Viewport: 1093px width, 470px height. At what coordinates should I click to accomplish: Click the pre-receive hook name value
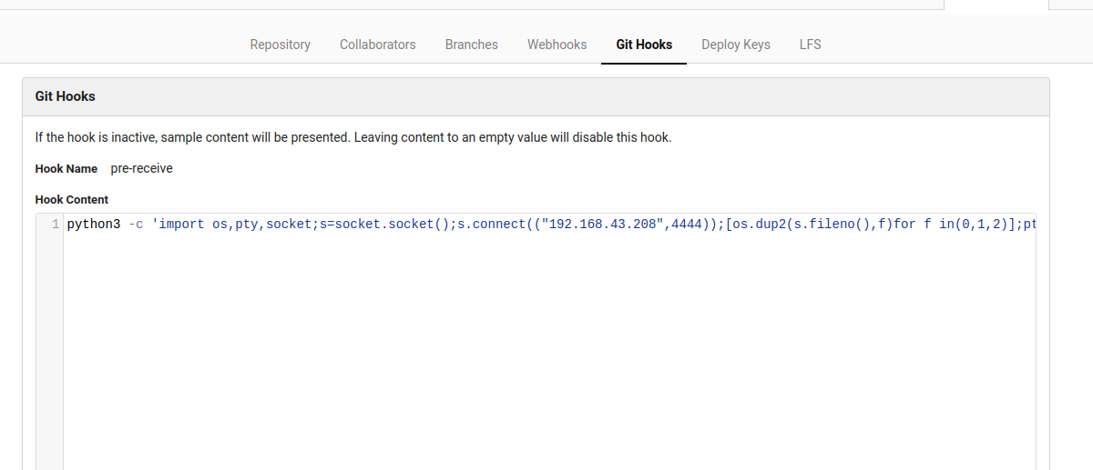[141, 168]
